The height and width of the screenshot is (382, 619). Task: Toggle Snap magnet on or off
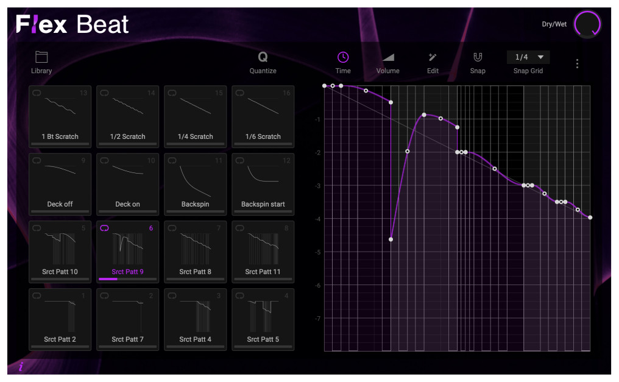(x=478, y=57)
